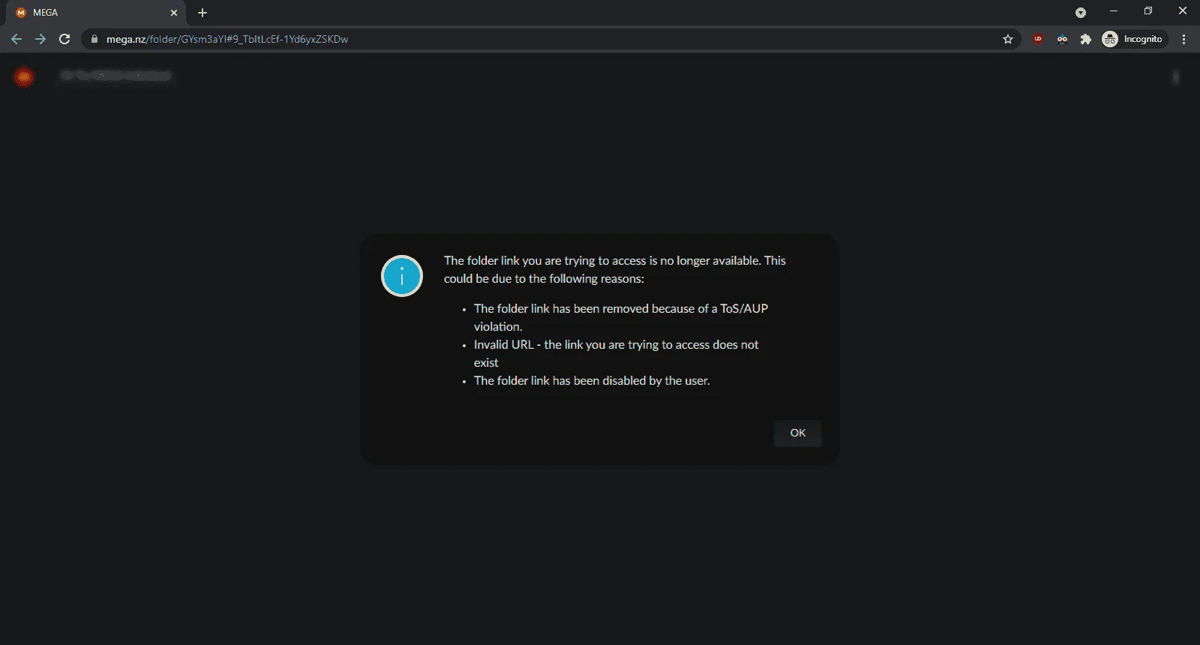
Task: Open the blue-faced extension icon in toolbar
Action: 1062,39
